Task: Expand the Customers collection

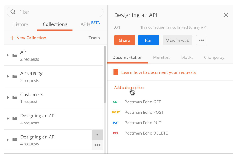Action: coord(8,97)
